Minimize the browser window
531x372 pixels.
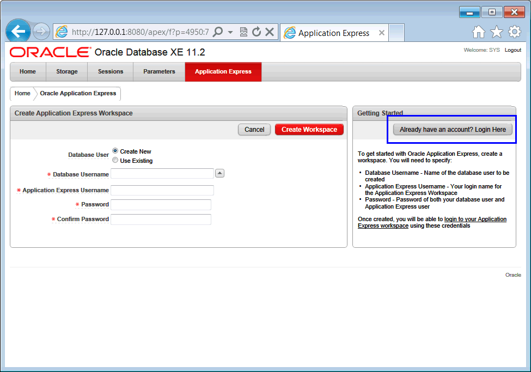(469, 13)
